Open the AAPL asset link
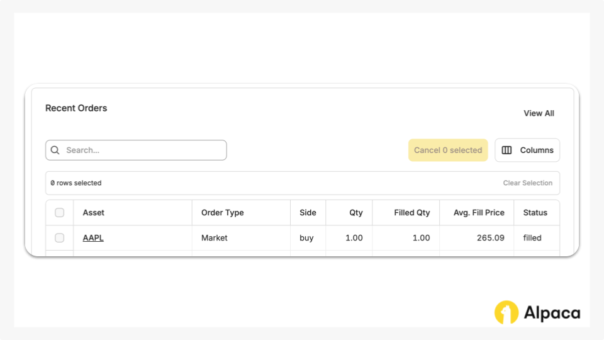 click(93, 238)
